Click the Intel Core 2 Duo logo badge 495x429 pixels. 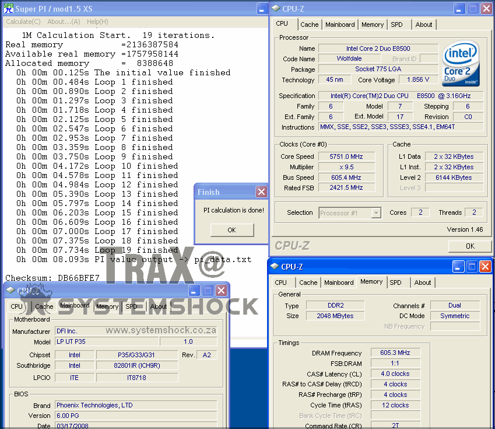pos(461,64)
